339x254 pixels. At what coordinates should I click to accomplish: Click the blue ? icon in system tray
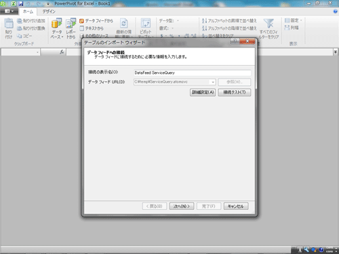point(321,250)
